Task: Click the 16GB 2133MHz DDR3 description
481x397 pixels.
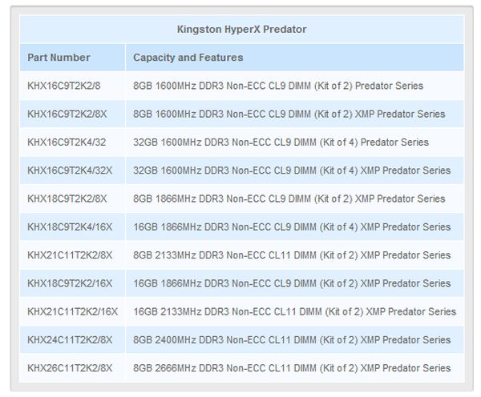Action: tap(294, 311)
